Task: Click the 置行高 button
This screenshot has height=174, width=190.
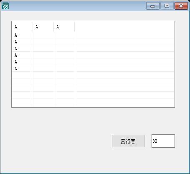Action: [128, 141]
